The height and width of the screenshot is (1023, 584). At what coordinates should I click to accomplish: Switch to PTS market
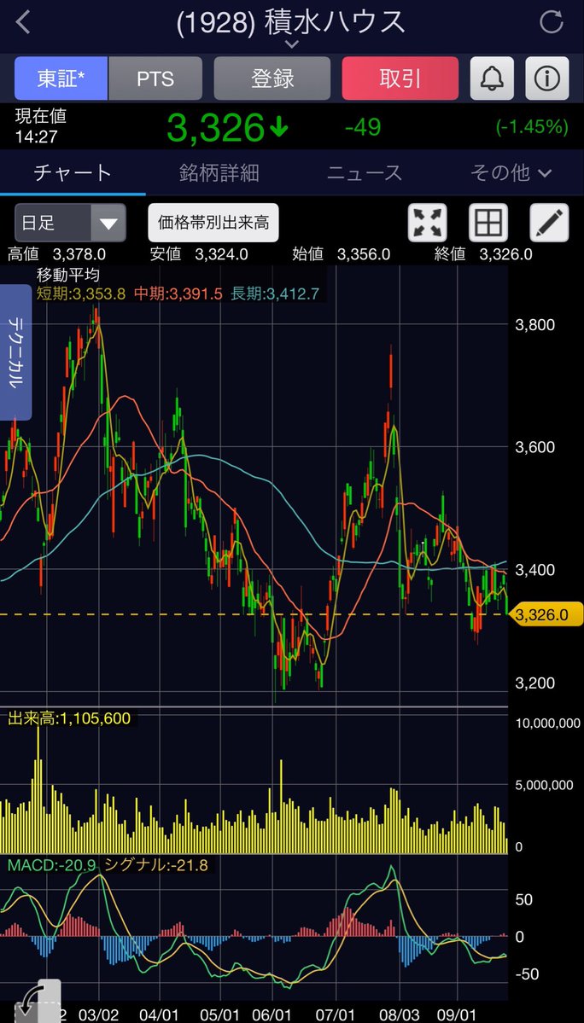coord(155,78)
